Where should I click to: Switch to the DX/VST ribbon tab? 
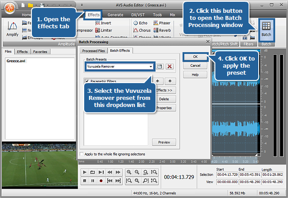tap(138, 15)
